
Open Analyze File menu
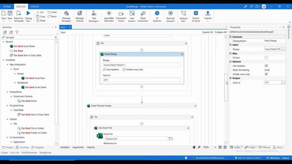coord(183,16)
